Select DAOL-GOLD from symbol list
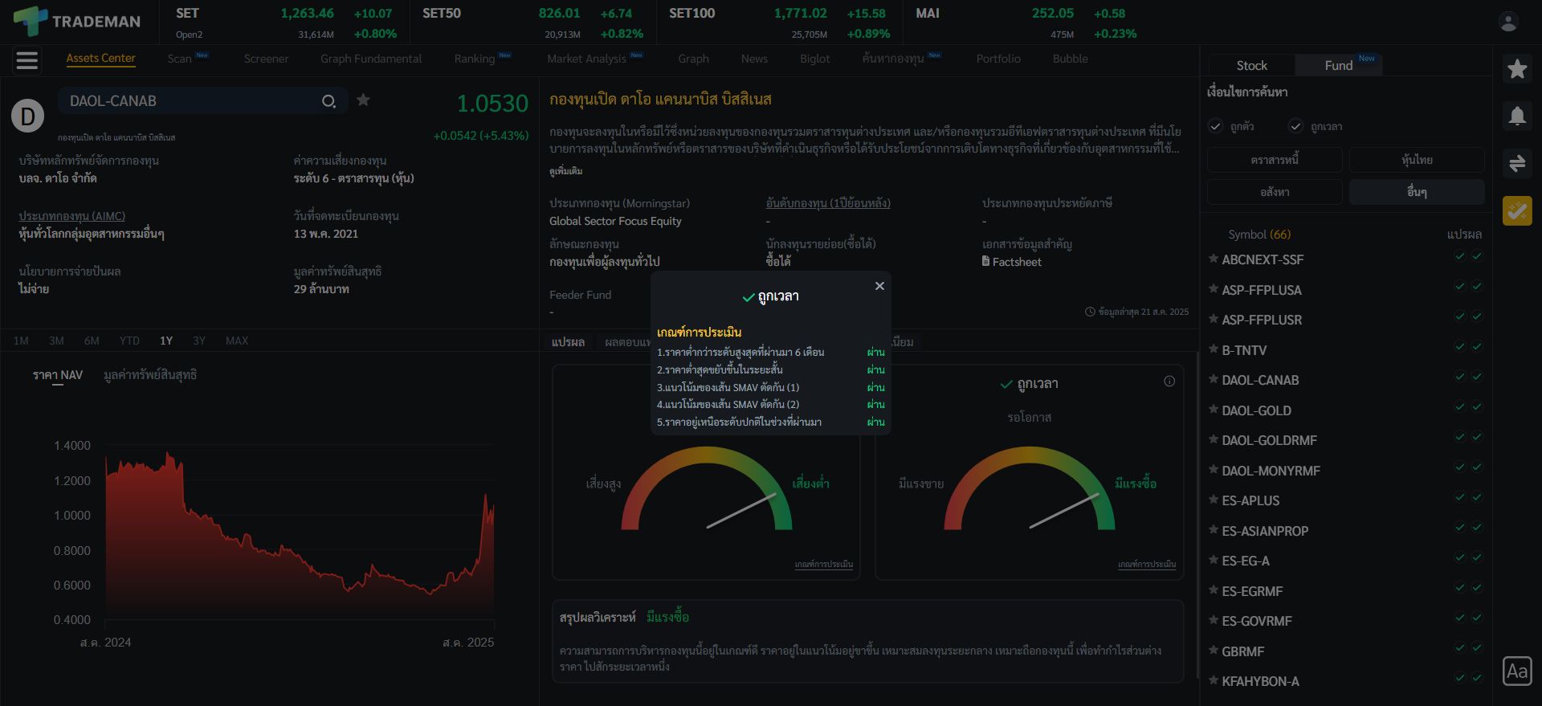 1256,410
